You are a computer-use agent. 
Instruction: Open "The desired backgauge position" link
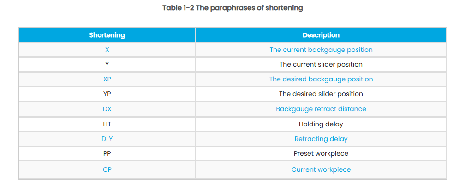click(321, 79)
